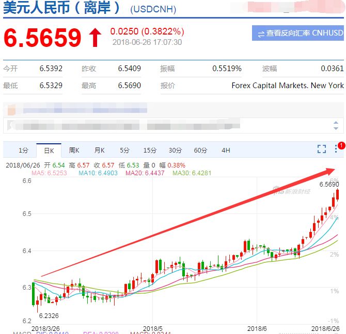The height and width of the screenshot is (334, 346).
Task: Switch to the 60分 chart tab
Action: pos(200,151)
